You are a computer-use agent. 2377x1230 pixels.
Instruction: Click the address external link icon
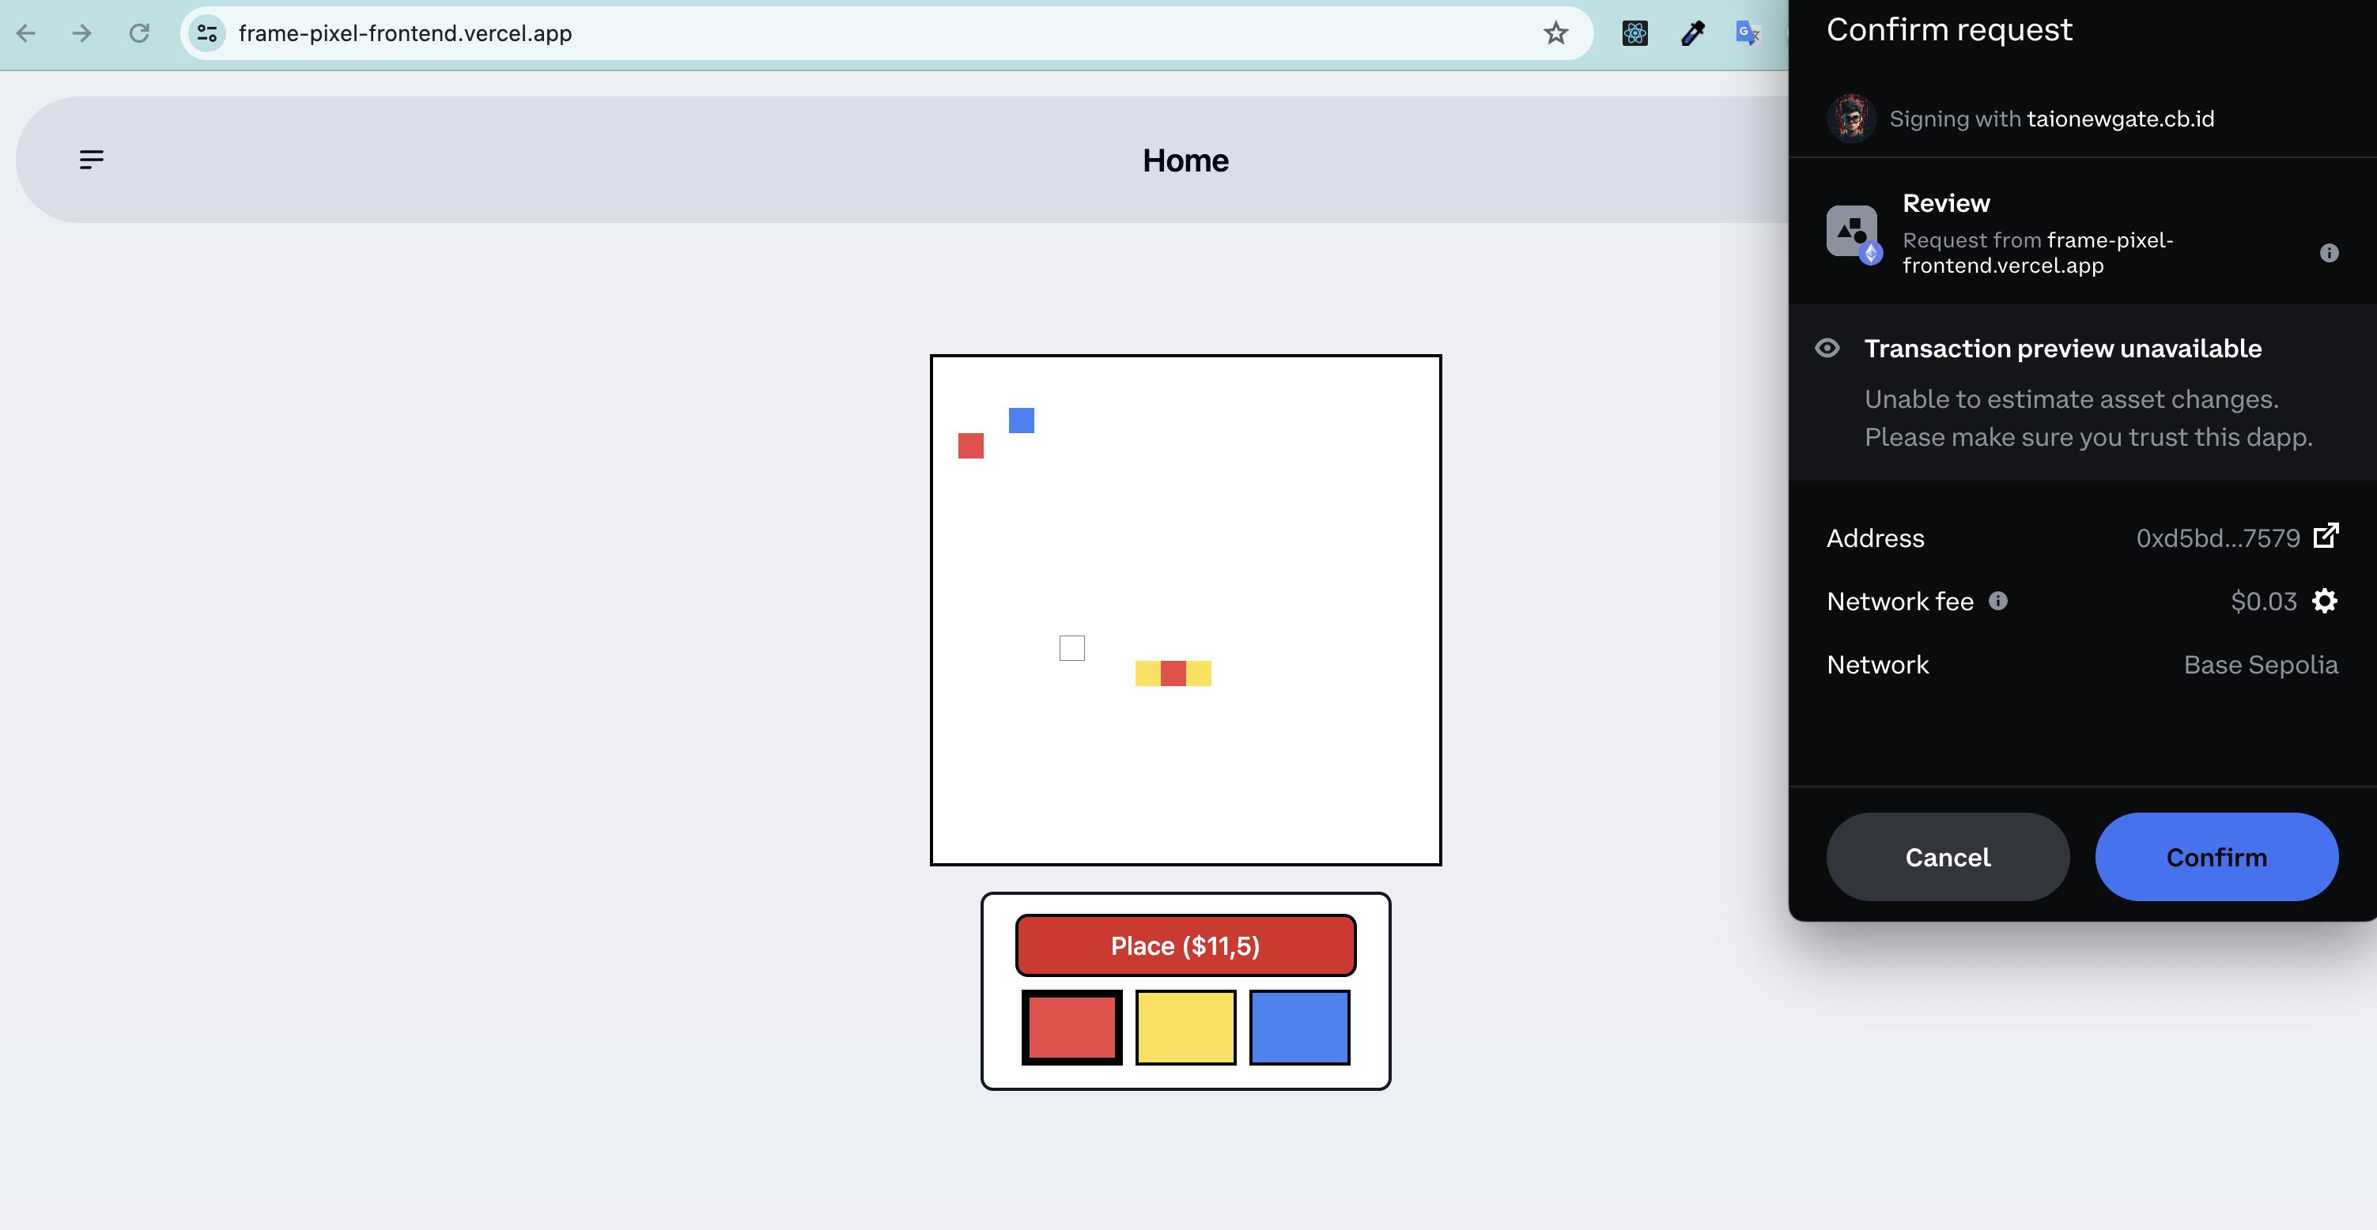click(2327, 538)
